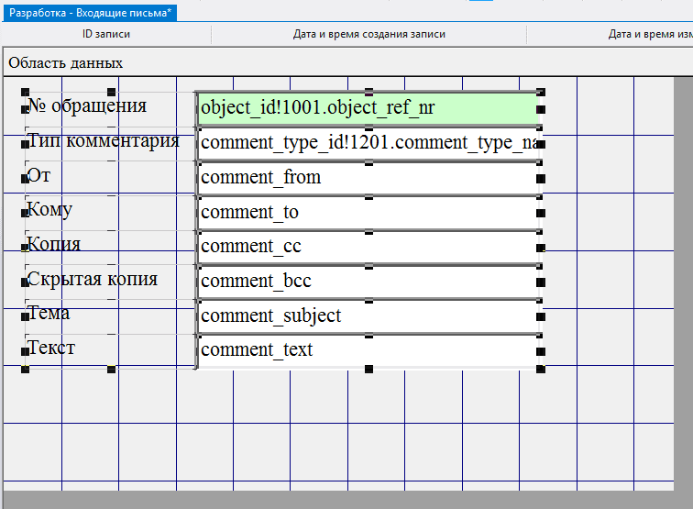Image resolution: width=693 pixels, height=509 pixels.
Task: Select the comment_type_id field
Action: click(x=368, y=143)
